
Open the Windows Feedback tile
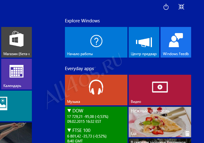pos(176,42)
